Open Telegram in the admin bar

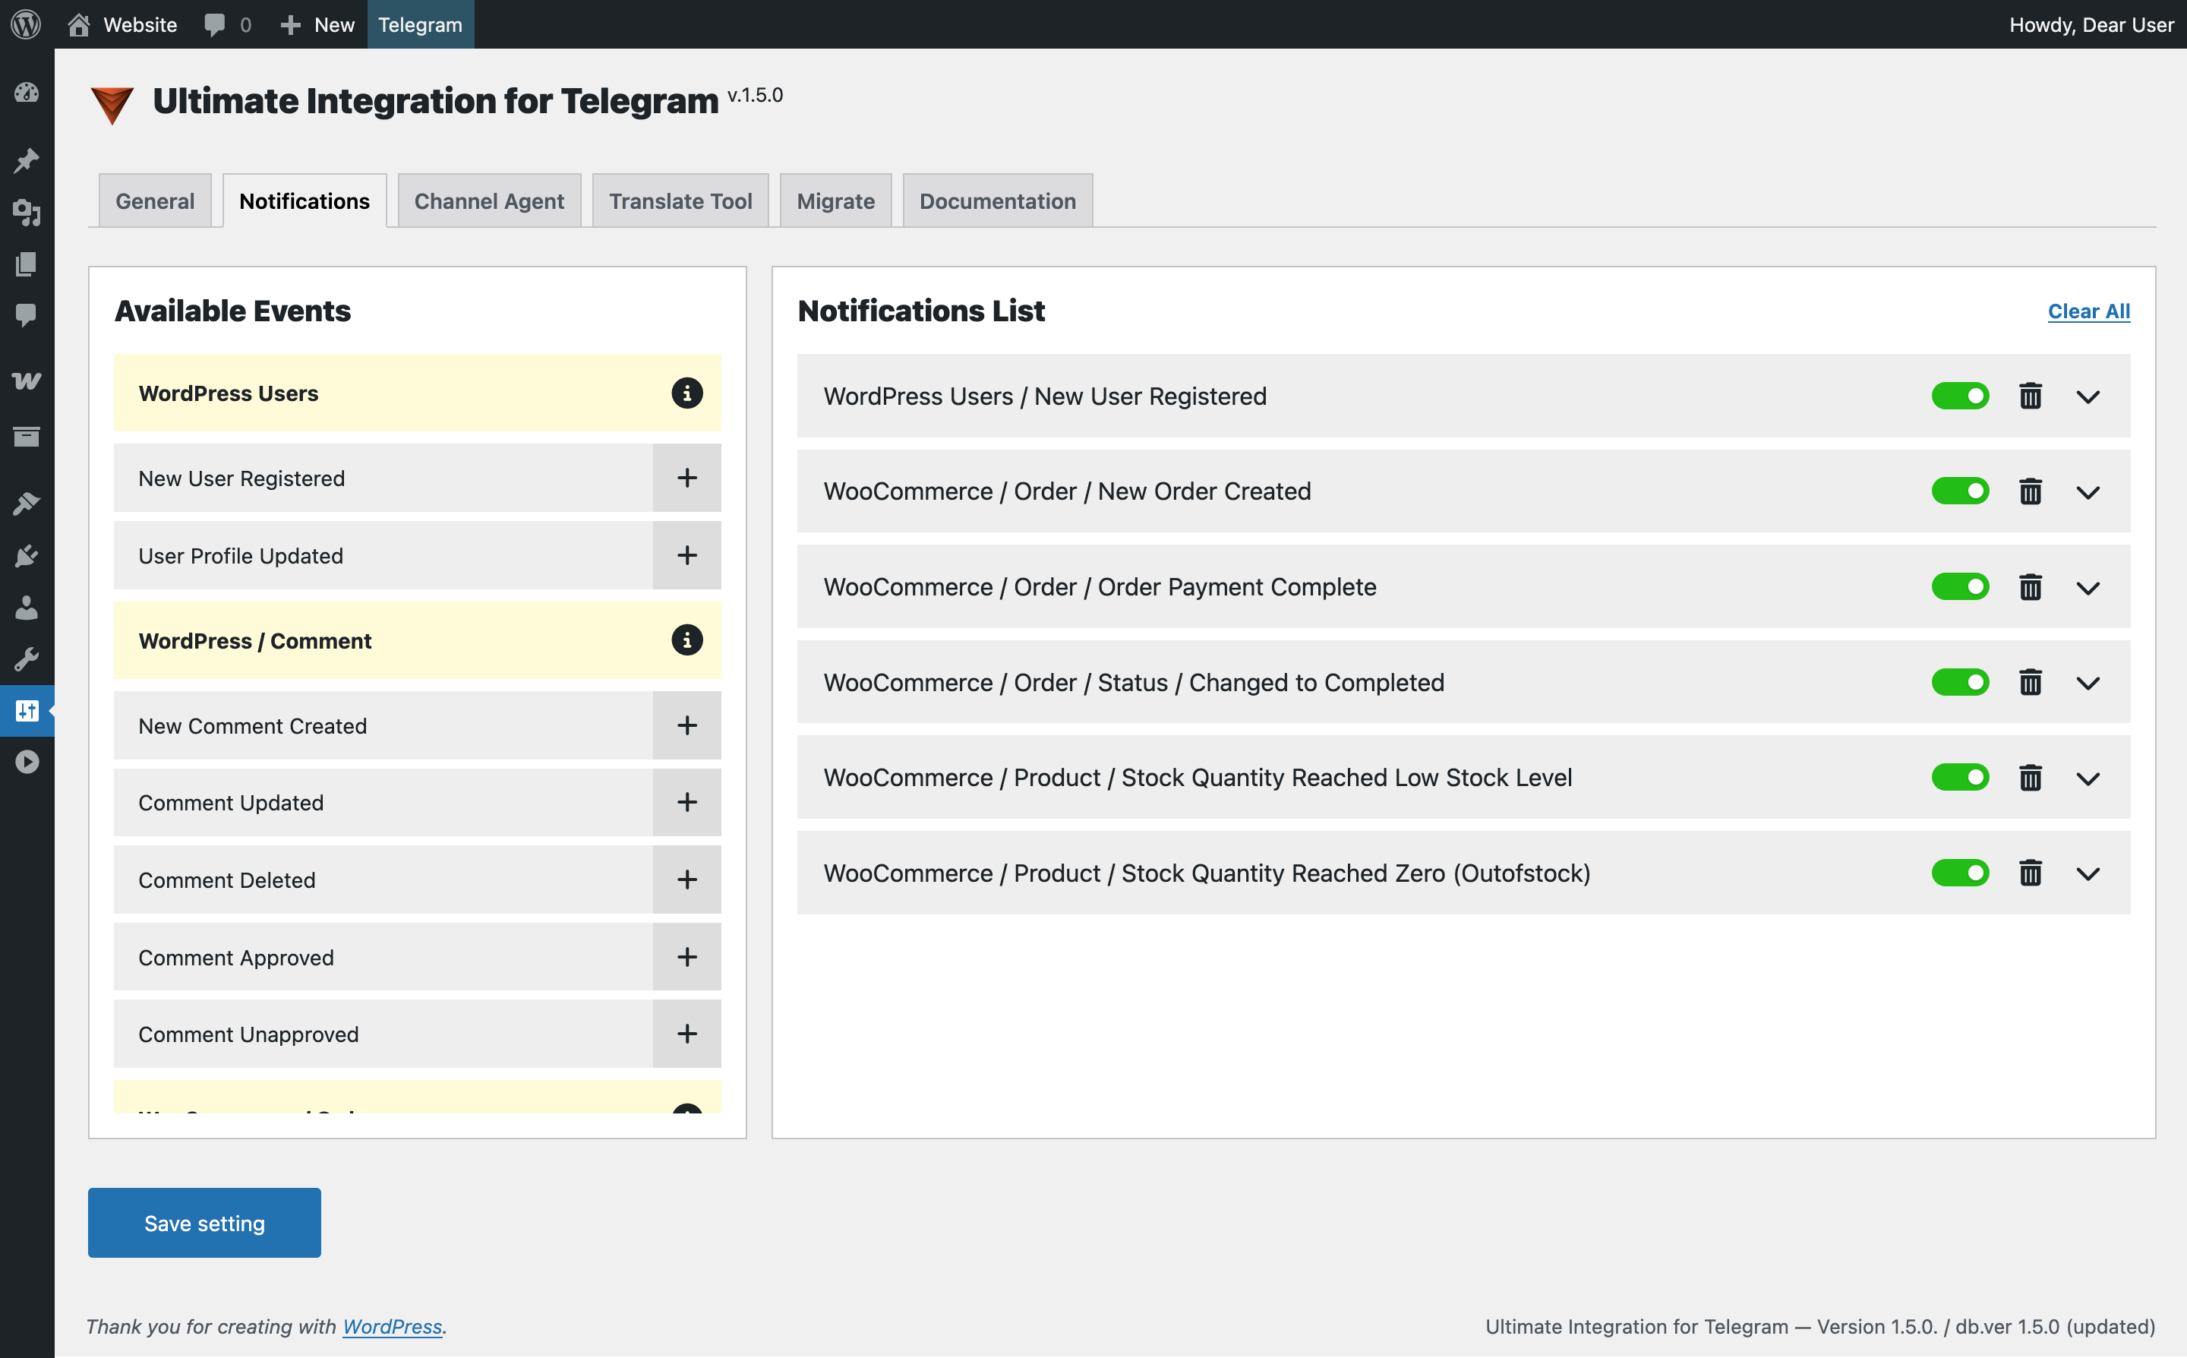coord(420,24)
